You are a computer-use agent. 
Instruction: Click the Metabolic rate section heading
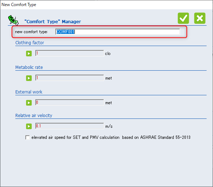coord(29,67)
